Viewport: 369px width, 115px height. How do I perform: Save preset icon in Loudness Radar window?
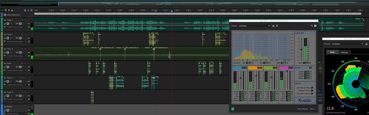(367, 44)
